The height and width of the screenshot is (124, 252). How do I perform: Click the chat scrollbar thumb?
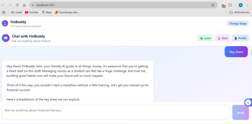[x=251, y=53]
